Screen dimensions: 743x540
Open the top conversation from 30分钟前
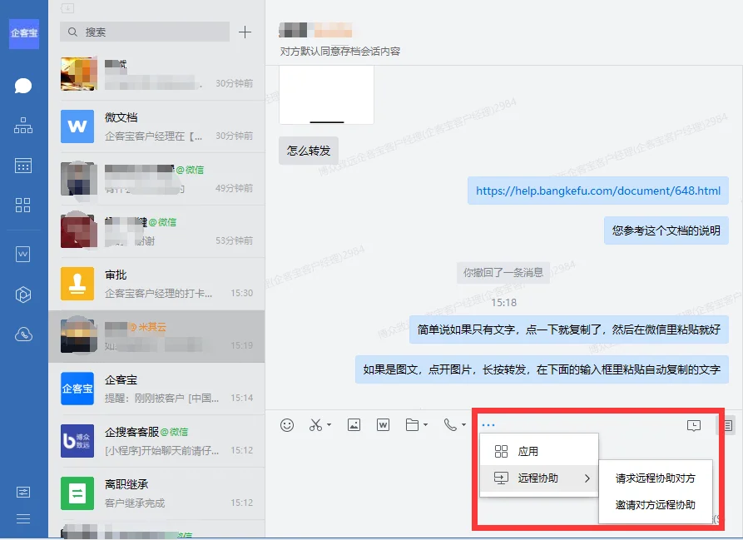(x=156, y=74)
